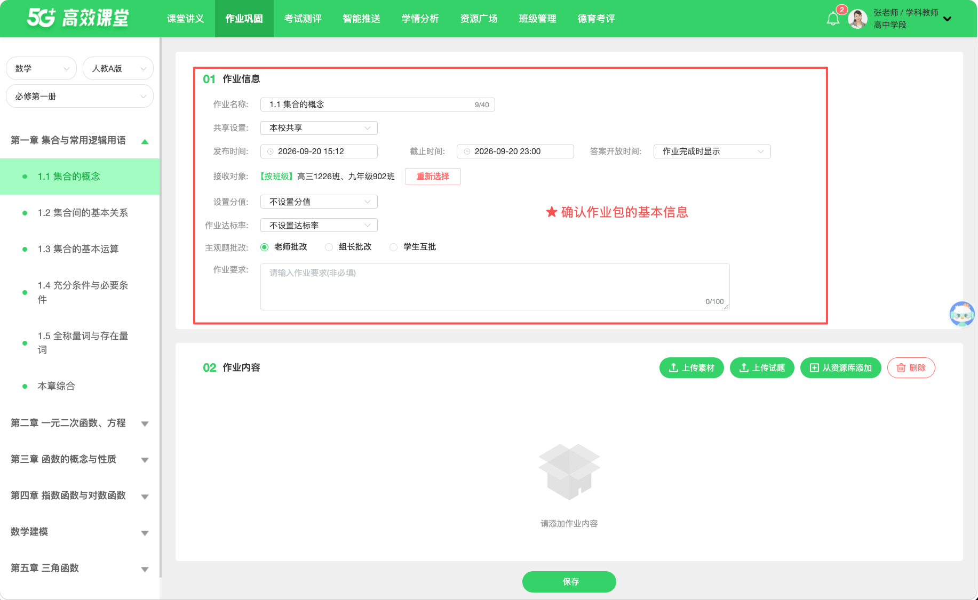This screenshot has height=600, width=978.
Task: Open the 不设置分值 dropdown
Action: click(x=319, y=202)
